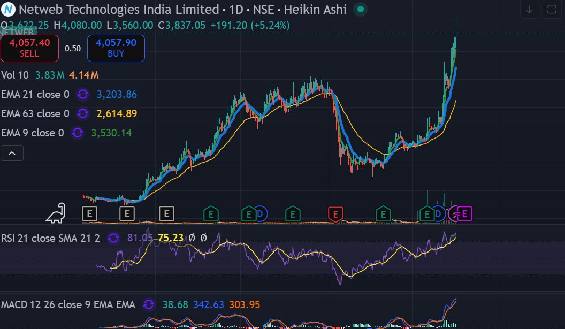The image size is (565, 329).
Task: Click the SELL 4,057.40 button
Action: (29, 48)
